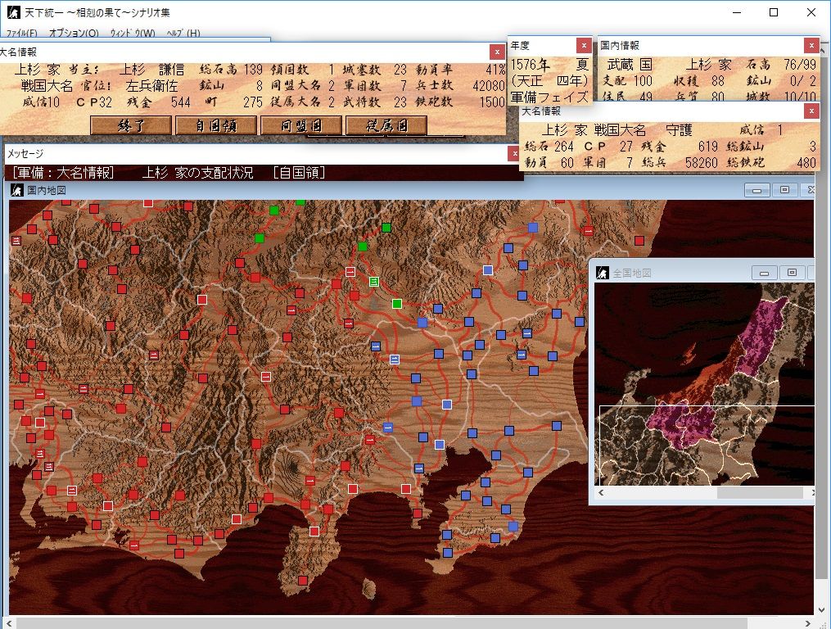Click 動員率 41% value

(x=495, y=70)
